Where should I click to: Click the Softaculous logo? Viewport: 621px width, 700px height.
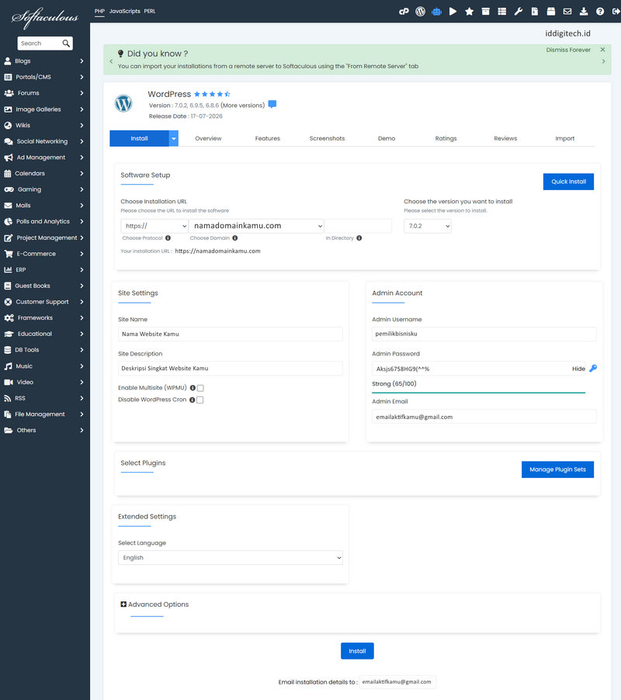45,17
